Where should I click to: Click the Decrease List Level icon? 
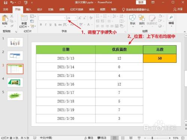(x=98, y=21)
